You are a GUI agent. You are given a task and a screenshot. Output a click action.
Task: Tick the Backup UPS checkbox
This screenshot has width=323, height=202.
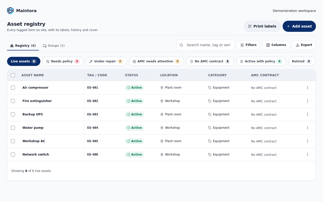point(13,114)
